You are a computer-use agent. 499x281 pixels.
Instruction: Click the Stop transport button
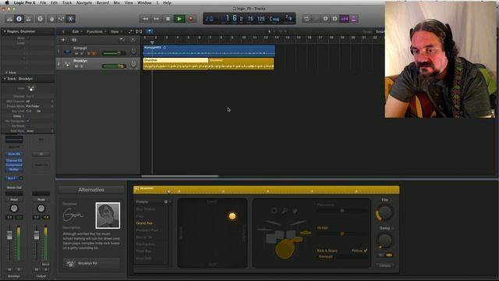(168, 19)
